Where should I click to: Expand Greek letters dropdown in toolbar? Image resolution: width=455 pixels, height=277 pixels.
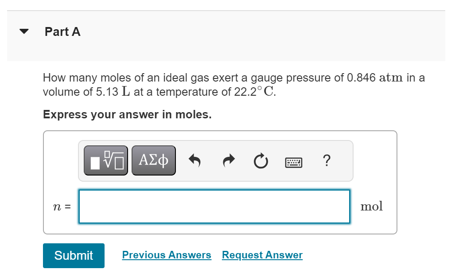(x=153, y=160)
